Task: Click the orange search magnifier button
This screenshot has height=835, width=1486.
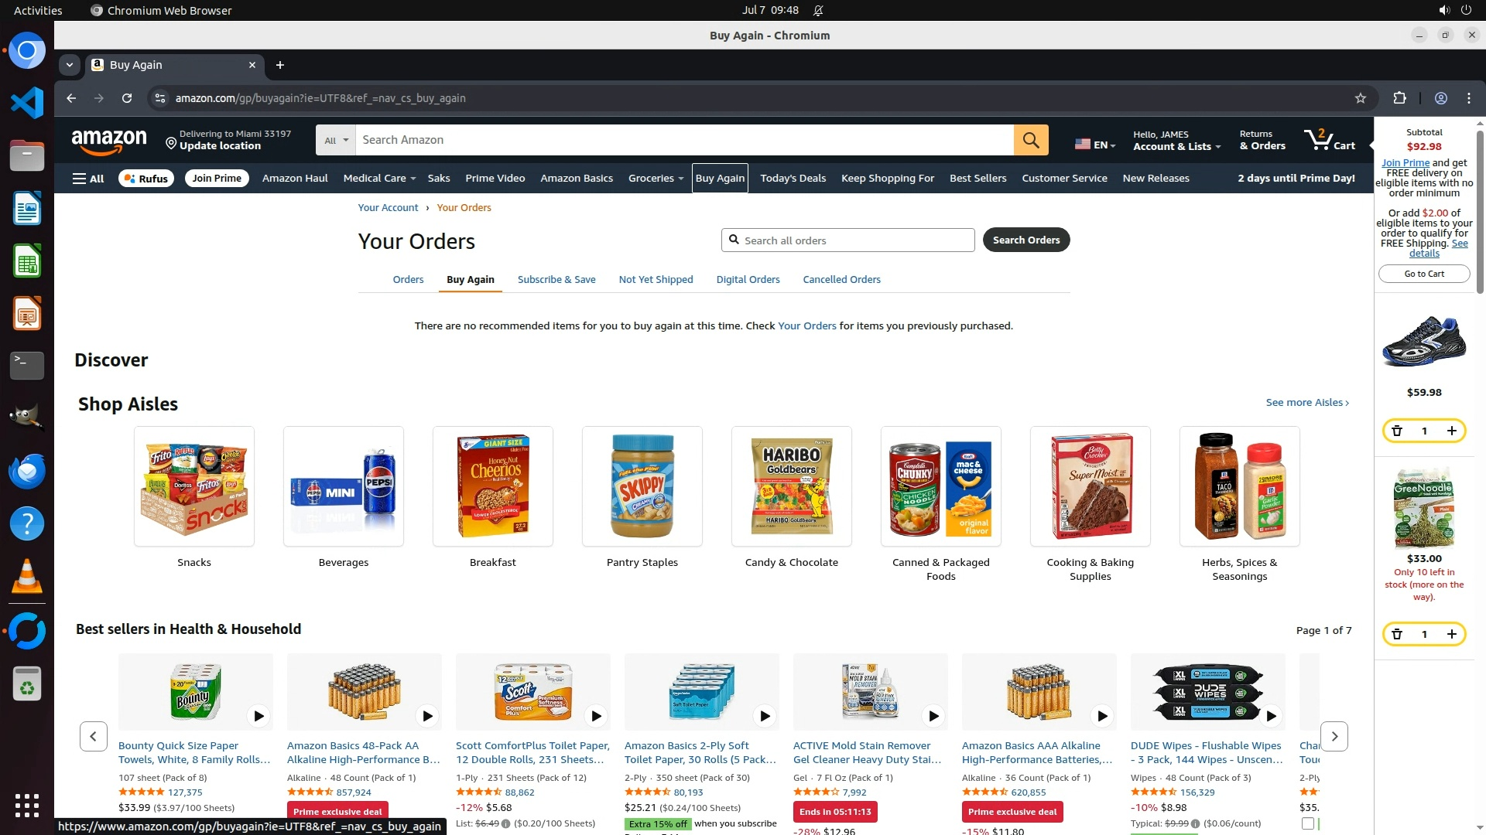Action: click(1031, 140)
